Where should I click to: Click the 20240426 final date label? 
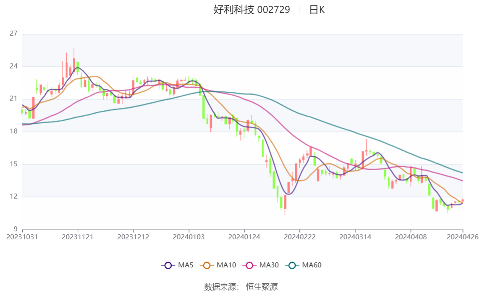462,237
